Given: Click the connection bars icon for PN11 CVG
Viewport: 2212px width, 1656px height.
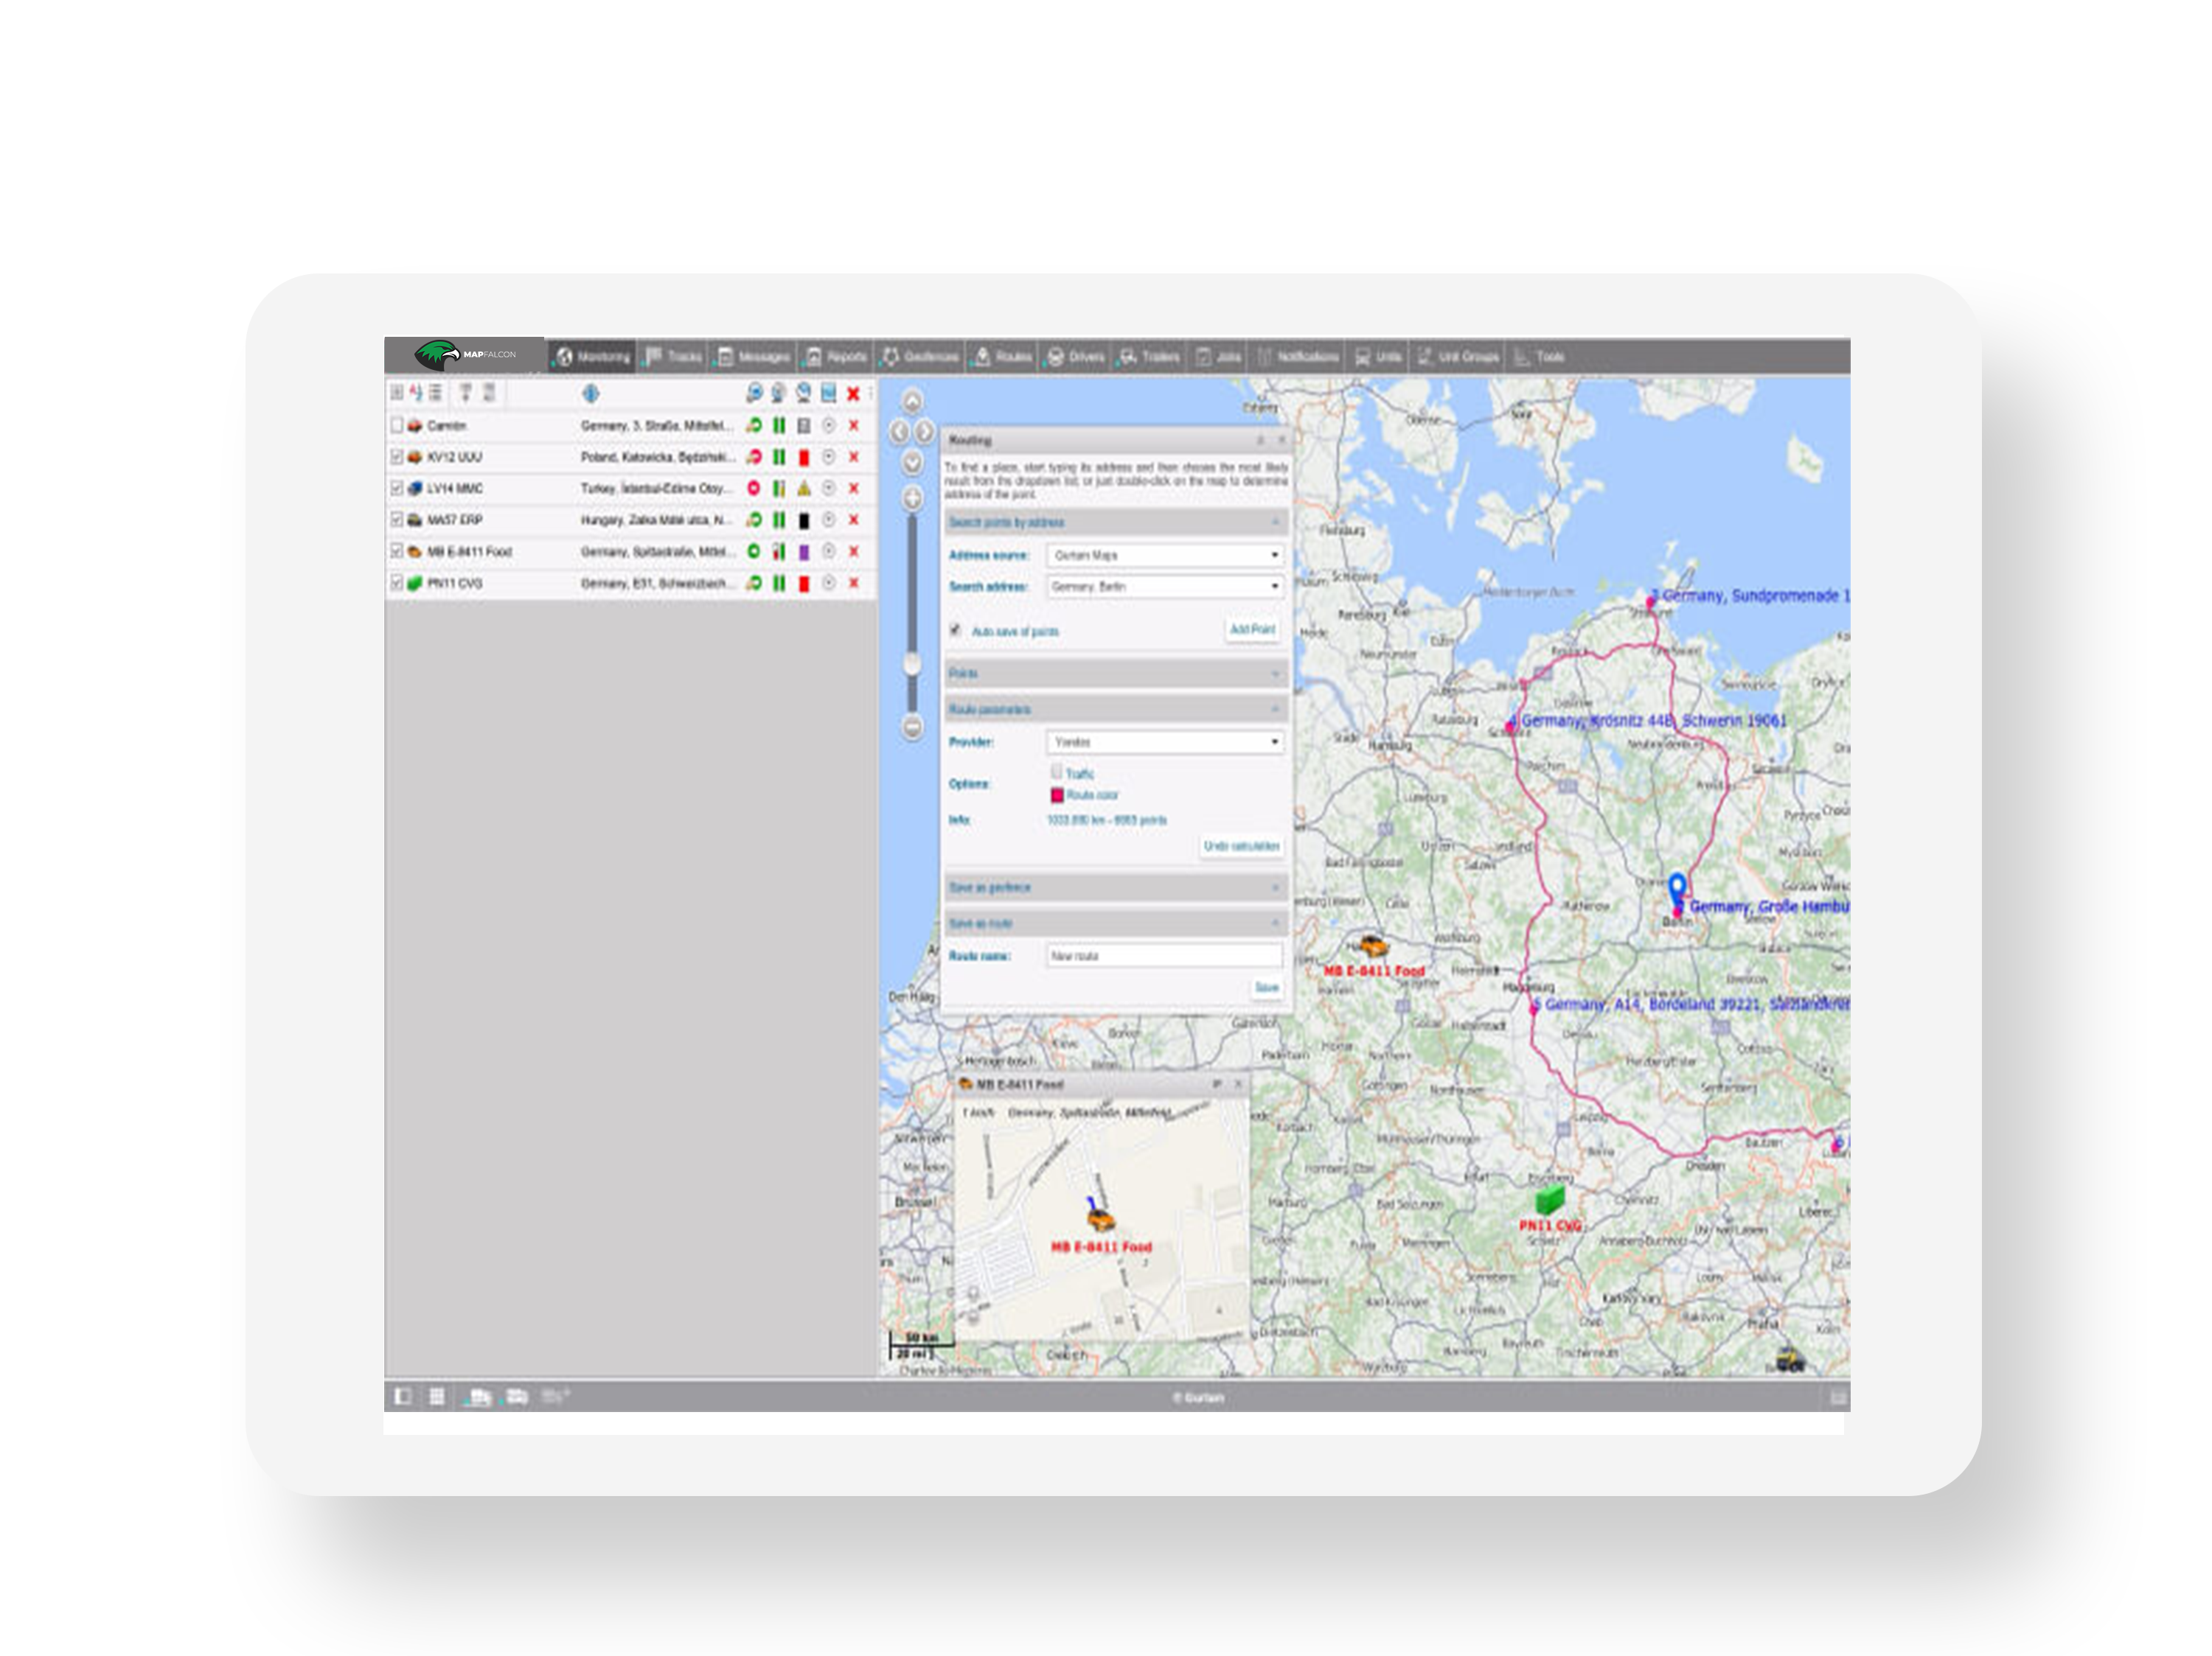Looking at the screenshot, I should point(779,583).
